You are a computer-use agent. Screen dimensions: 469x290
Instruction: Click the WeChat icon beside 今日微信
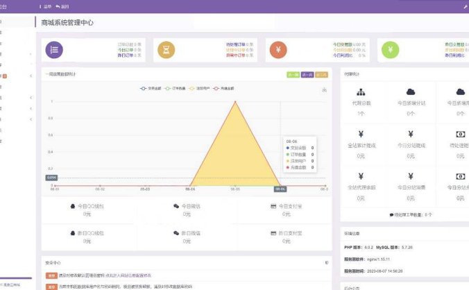(176, 206)
